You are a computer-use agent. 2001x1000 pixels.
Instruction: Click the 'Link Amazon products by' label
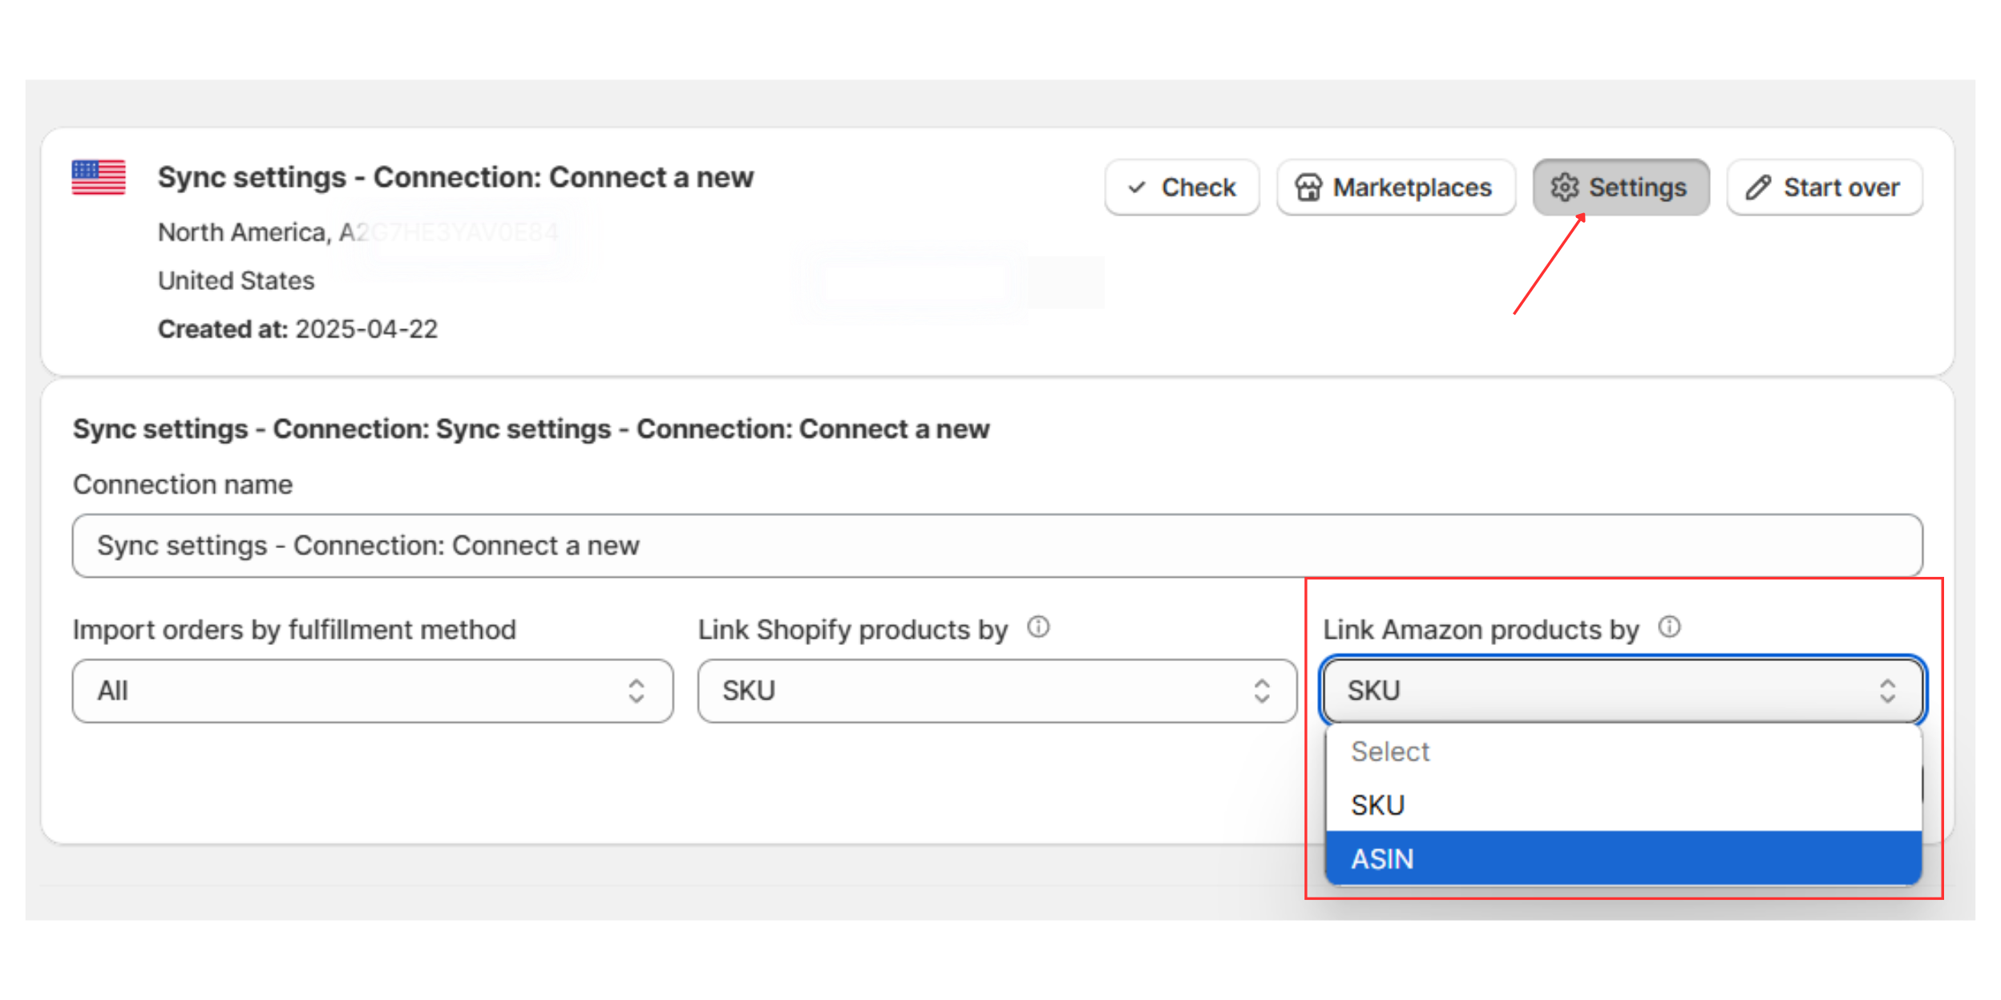(x=1481, y=630)
